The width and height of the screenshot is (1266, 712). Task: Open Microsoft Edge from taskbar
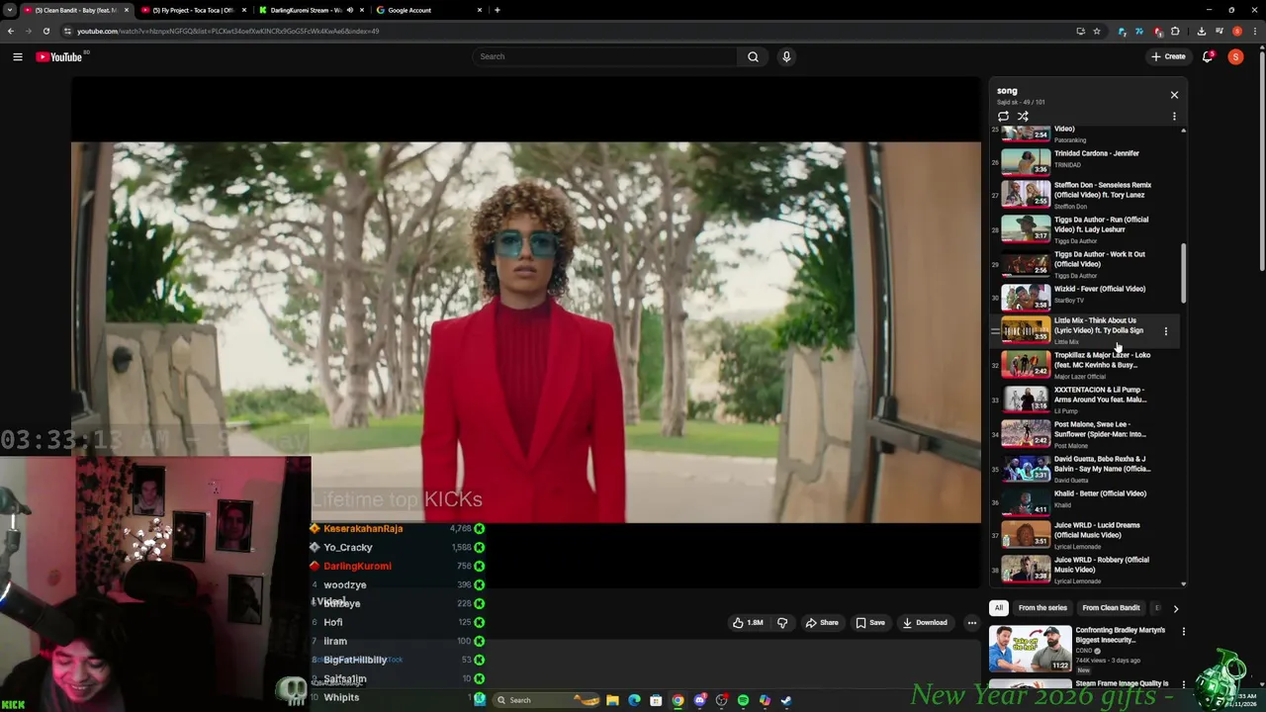(634, 700)
